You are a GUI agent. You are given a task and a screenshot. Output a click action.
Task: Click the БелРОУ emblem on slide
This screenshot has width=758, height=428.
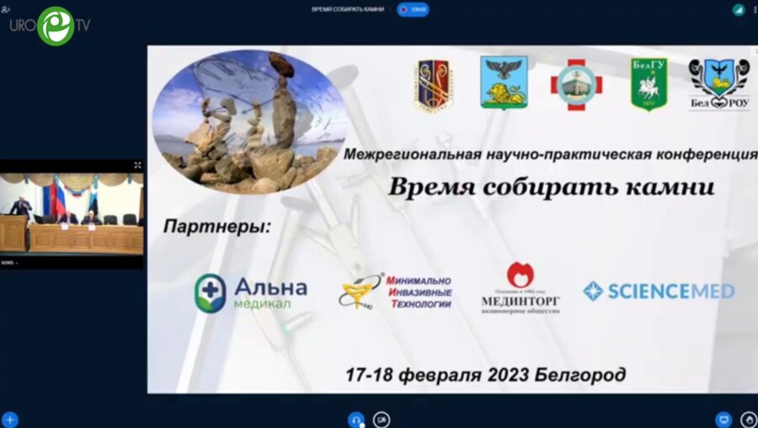pos(718,84)
